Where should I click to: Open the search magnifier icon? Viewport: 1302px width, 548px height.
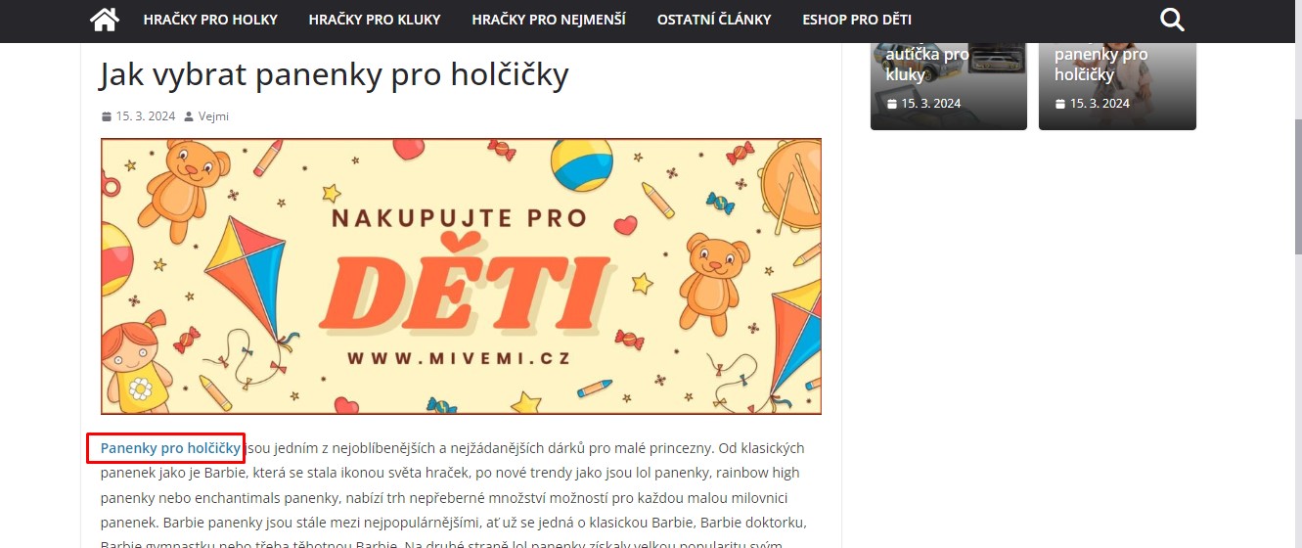(1171, 20)
